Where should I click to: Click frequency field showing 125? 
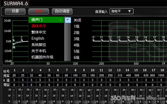84,75
